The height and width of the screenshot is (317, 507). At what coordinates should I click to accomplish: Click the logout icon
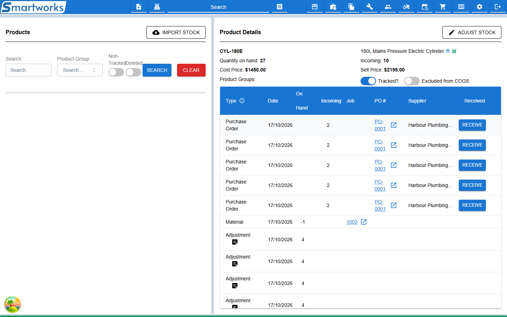[498, 7]
